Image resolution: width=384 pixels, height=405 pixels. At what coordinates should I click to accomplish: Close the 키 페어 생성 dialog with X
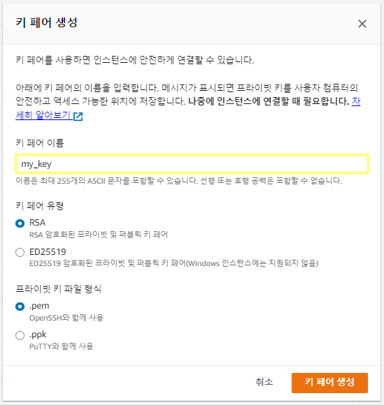point(362,24)
